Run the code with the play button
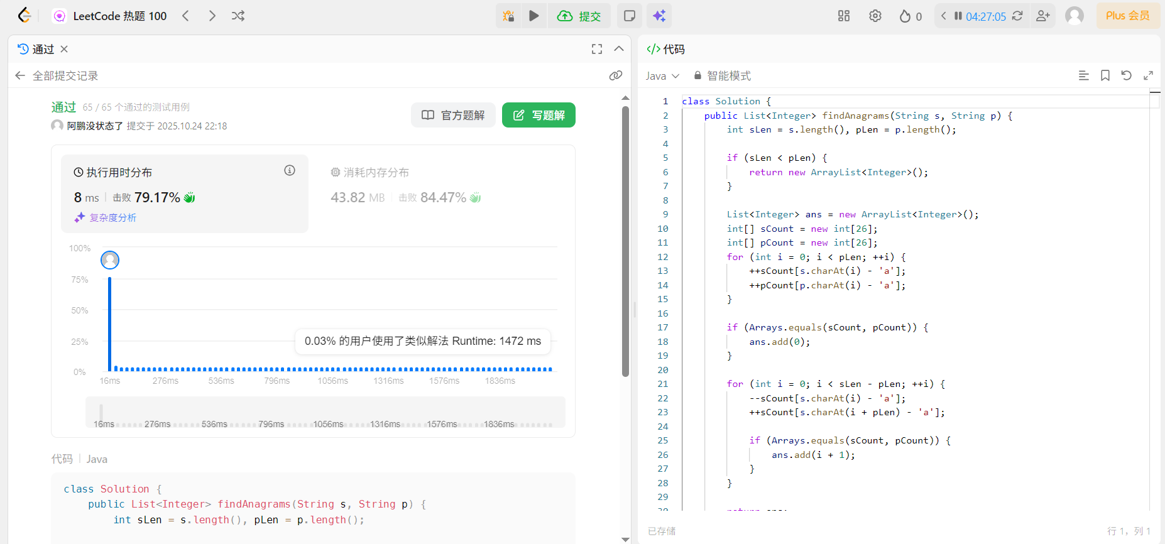1165x544 pixels. [534, 16]
